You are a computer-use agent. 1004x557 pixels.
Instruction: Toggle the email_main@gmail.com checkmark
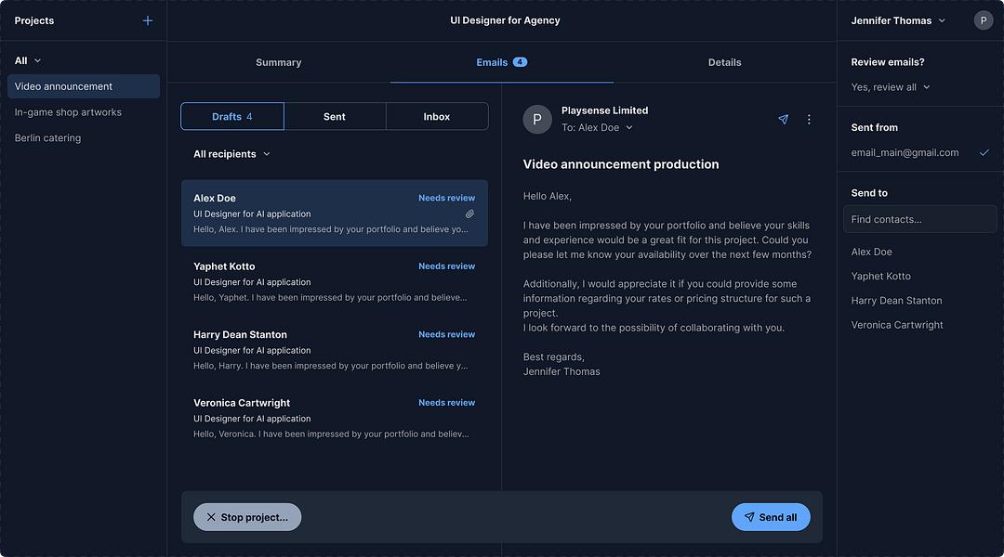tap(984, 152)
